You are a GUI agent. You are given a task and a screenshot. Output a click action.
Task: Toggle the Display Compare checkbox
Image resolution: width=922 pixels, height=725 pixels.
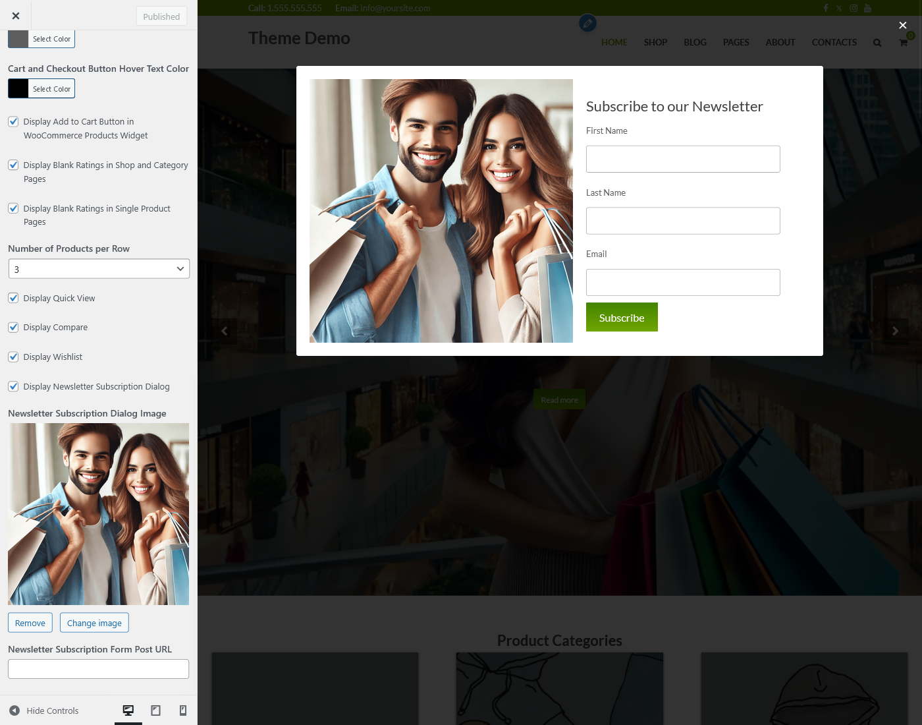[13, 328]
